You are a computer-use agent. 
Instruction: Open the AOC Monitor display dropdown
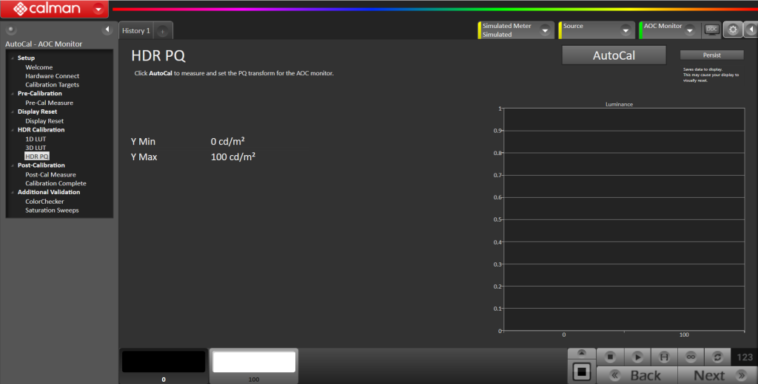690,30
